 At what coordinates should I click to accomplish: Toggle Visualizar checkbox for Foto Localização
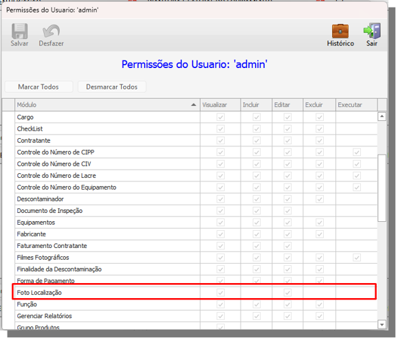pyautogui.click(x=221, y=293)
